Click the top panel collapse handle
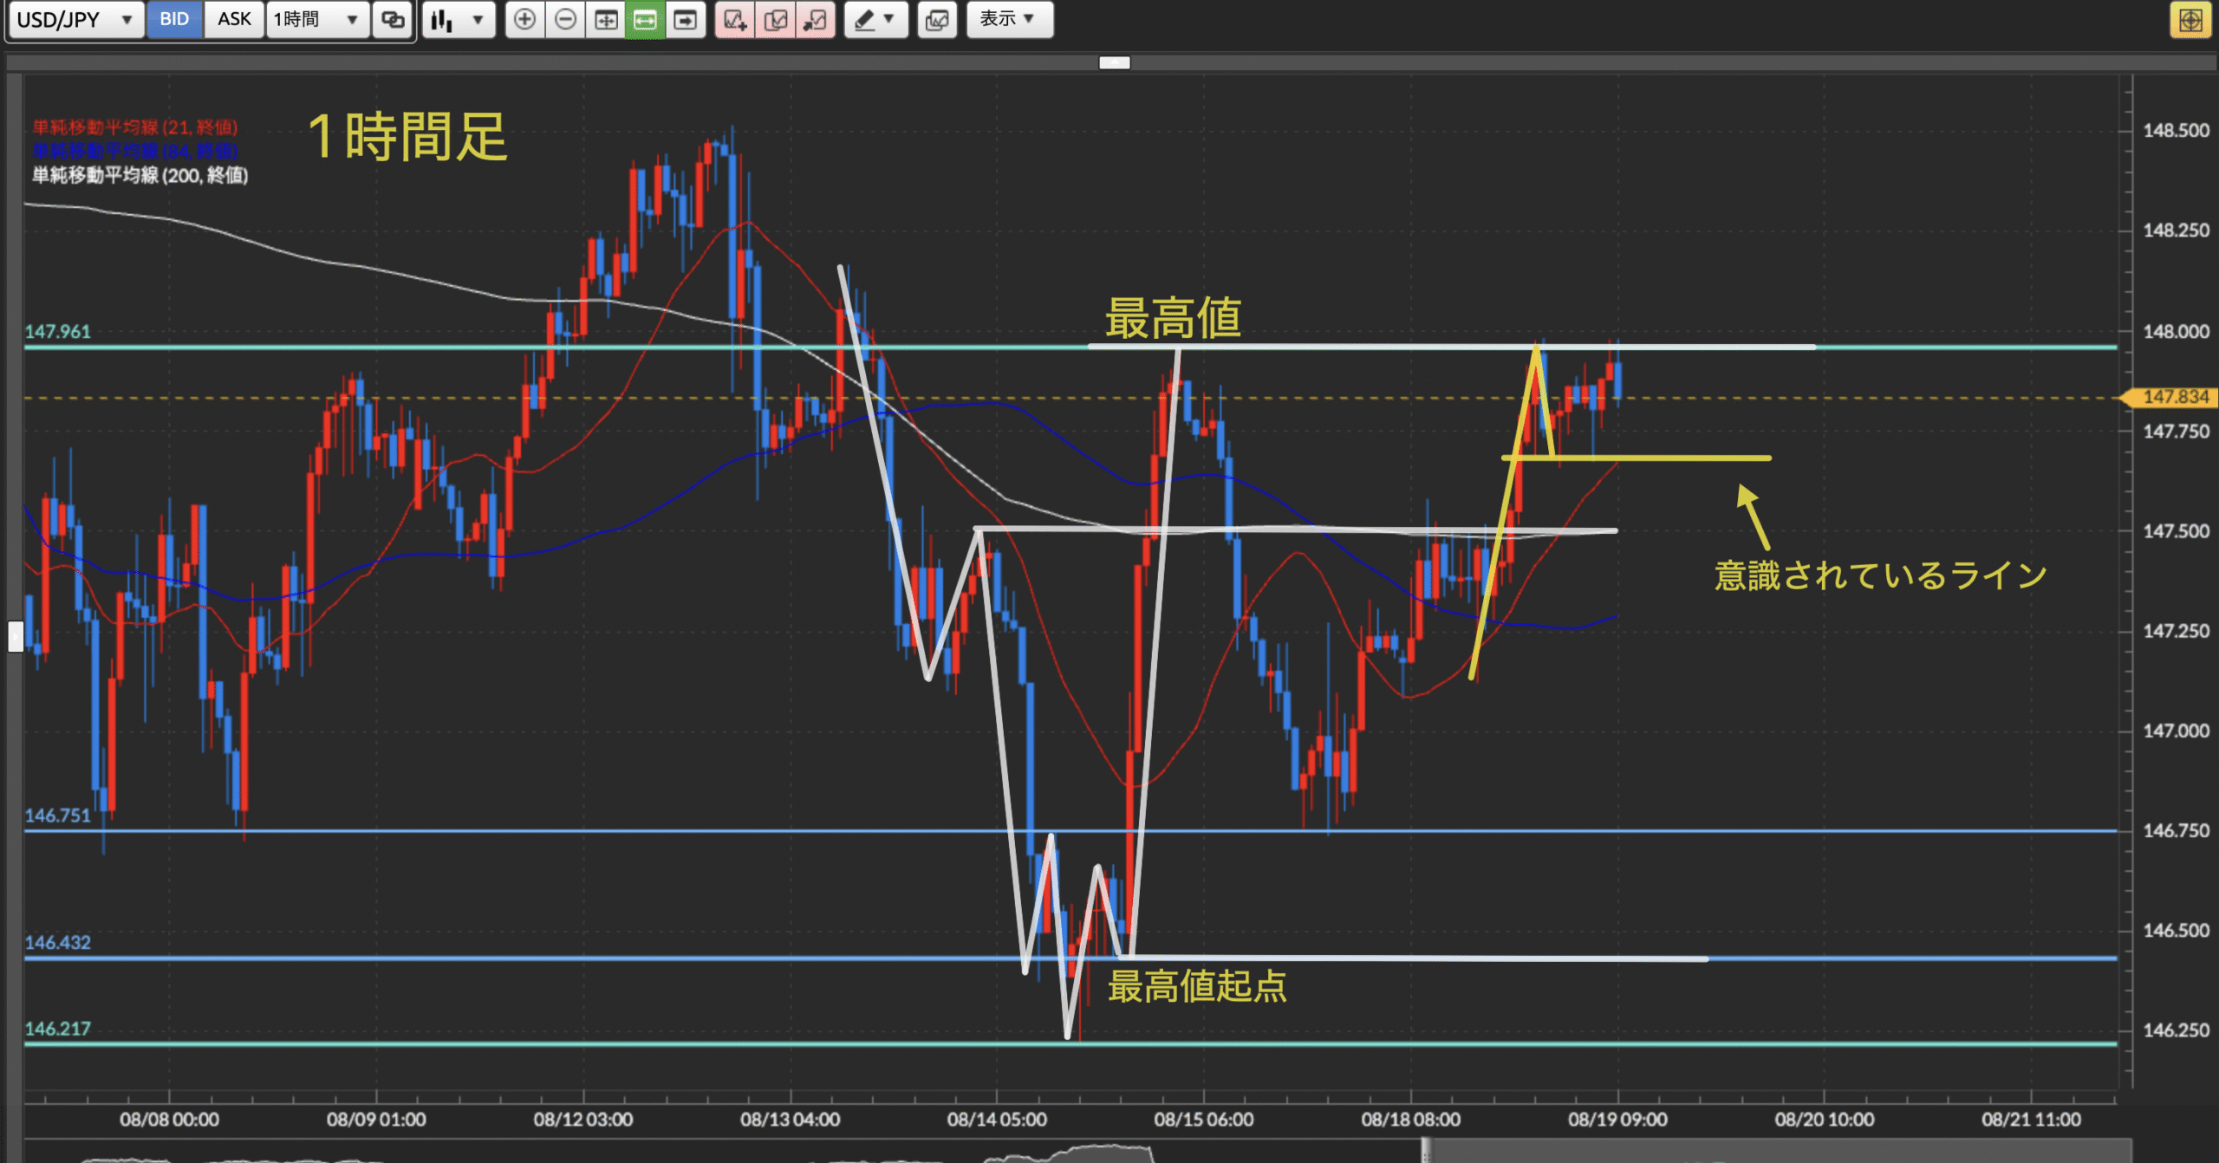 tap(1115, 62)
